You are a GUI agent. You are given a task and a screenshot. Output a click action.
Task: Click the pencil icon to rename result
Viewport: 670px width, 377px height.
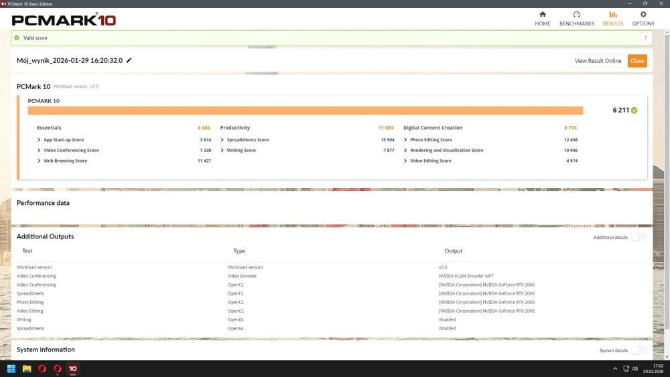(129, 60)
